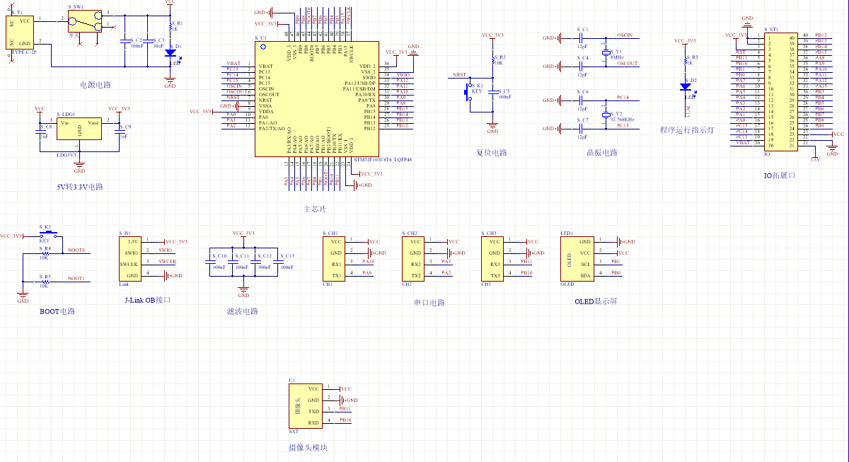The height and width of the screenshot is (462, 849).
Task: Click the S_R2 10K reset resistor
Action: pyautogui.click(x=493, y=62)
